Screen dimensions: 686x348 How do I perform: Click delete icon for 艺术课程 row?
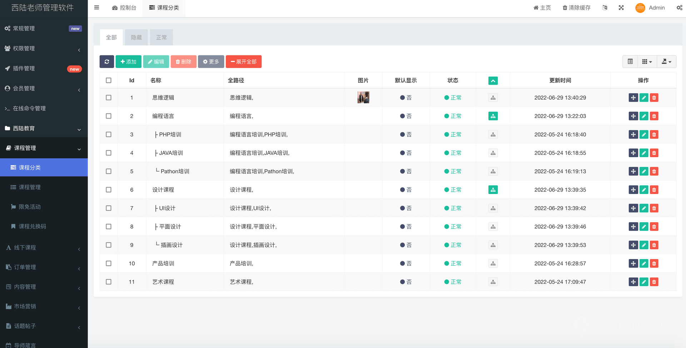pyautogui.click(x=654, y=282)
